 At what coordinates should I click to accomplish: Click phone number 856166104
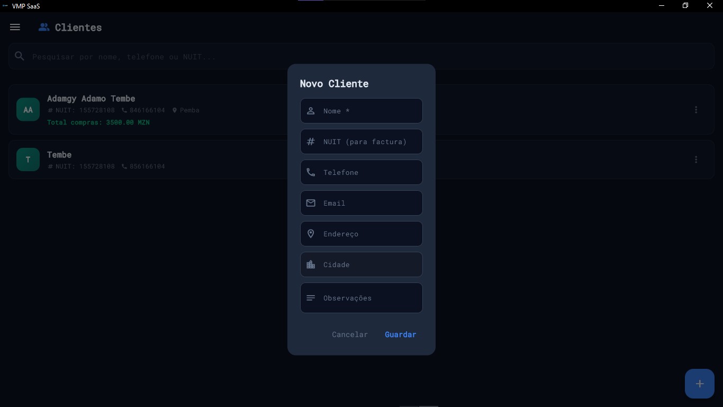point(147,166)
